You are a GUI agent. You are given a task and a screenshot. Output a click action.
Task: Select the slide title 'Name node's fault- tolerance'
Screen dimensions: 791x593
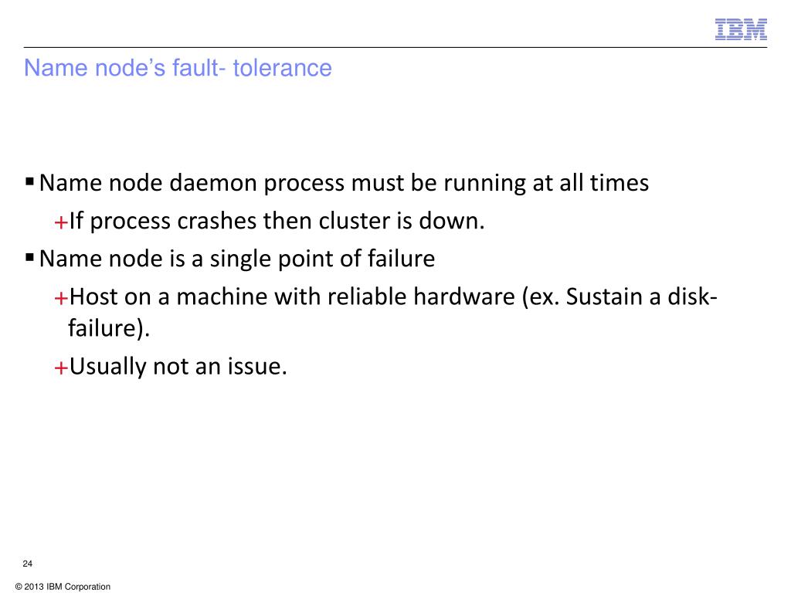click(x=178, y=68)
